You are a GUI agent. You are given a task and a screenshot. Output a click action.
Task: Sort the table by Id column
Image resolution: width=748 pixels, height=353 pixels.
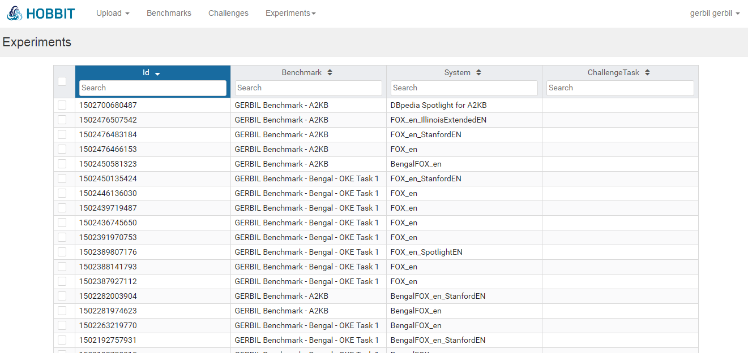point(152,73)
